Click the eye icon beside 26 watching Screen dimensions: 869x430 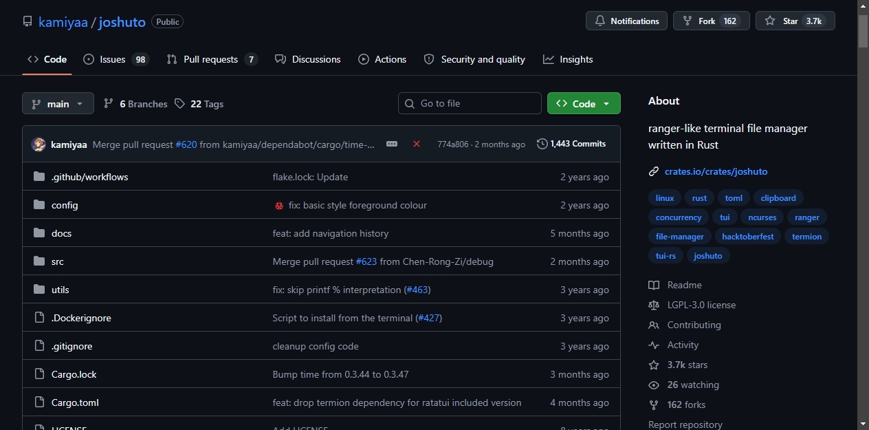coord(654,385)
